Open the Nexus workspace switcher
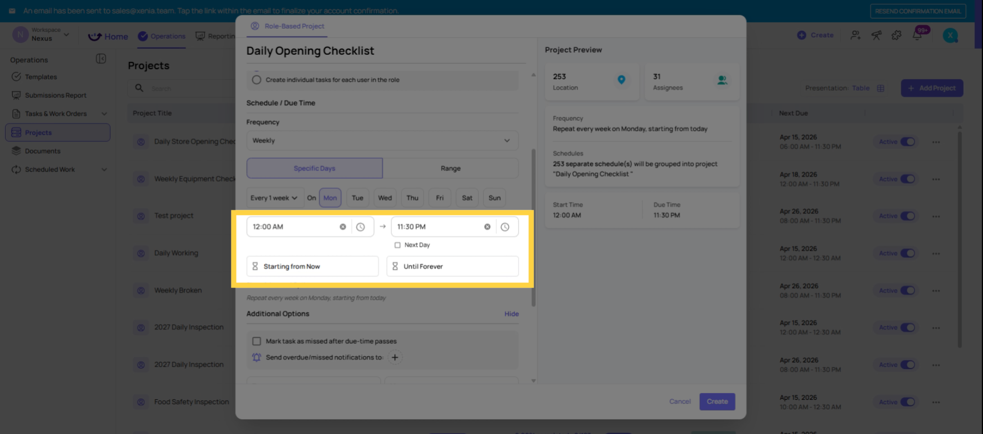 click(42, 35)
